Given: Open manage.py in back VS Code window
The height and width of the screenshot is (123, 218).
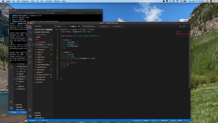Looking at the screenshot, I should click(21, 89).
